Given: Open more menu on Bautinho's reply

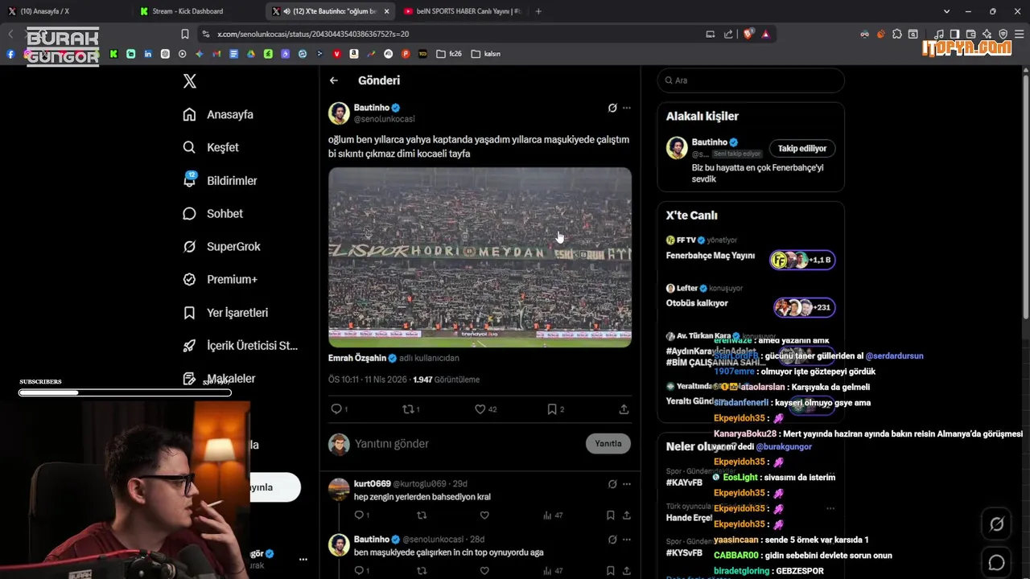Looking at the screenshot, I should pos(627,540).
